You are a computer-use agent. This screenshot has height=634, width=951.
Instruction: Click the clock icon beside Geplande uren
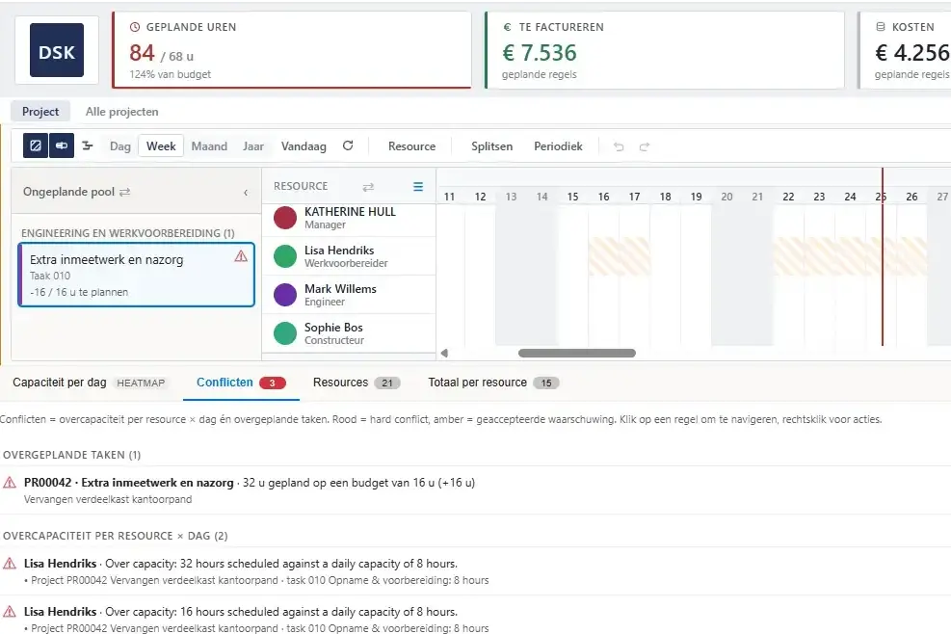(x=135, y=27)
